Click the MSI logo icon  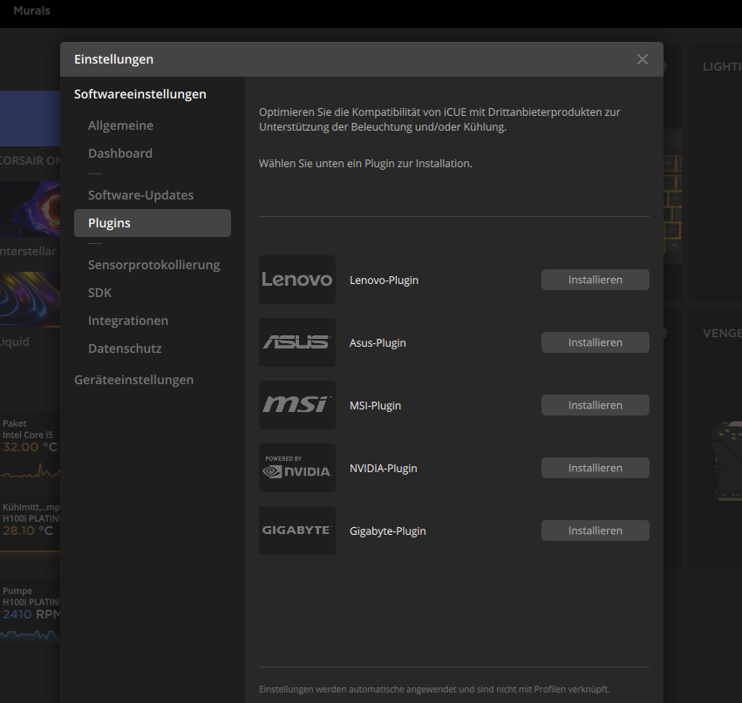click(297, 405)
